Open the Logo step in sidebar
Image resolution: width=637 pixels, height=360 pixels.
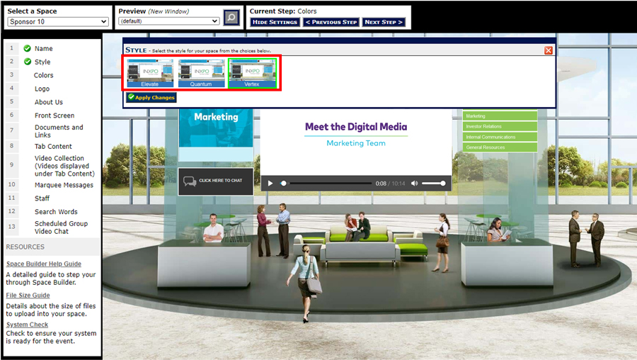point(42,89)
